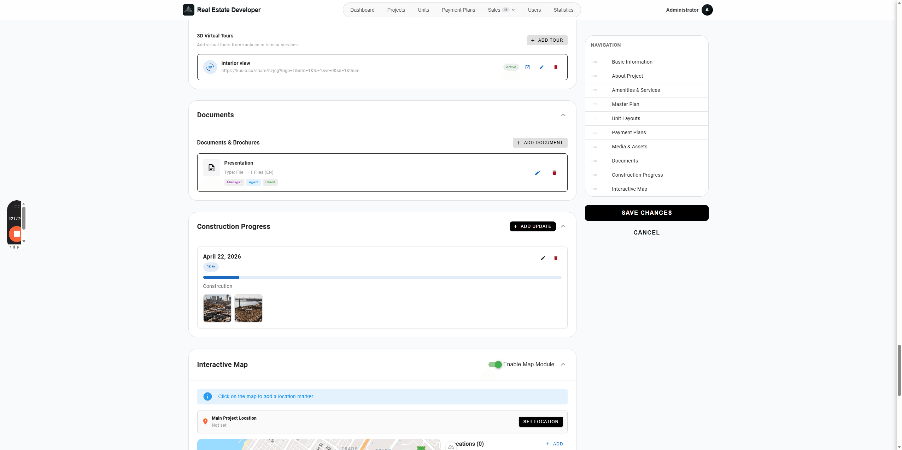Click the Real Estate Developer logo
Screen dimensions: 902x450
click(x=188, y=10)
